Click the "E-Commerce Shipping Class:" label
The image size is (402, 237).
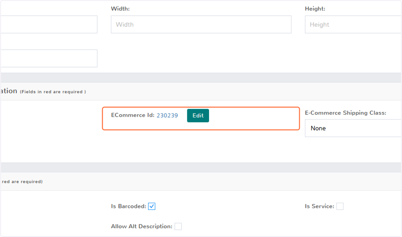point(345,113)
